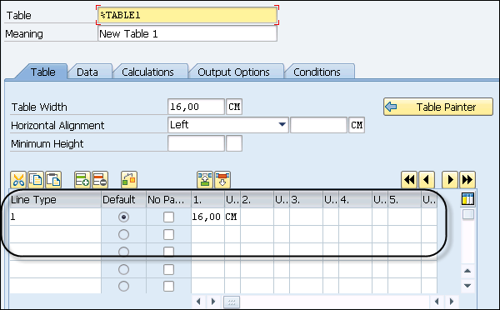
Task: Click the Move Line Down icon
Action: 222,180
